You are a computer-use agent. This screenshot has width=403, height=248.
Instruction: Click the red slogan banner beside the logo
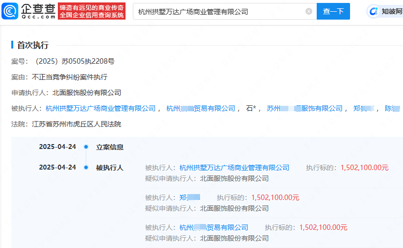click(92, 11)
